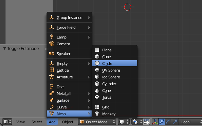Expand the Mesh submenu arrow
This screenshot has width=202, height=126.
pyautogui.click(x=89, y=114)
